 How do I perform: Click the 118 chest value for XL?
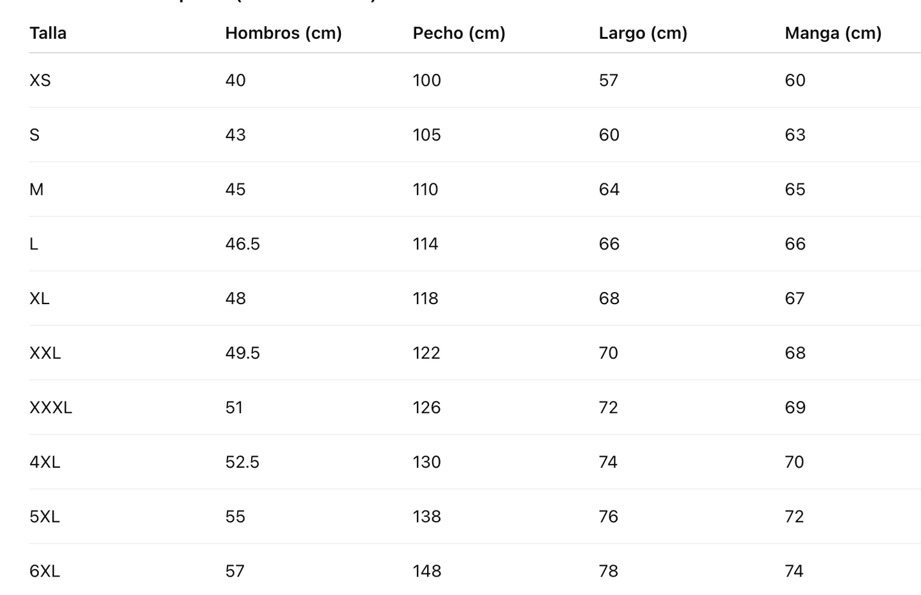tap(425, 298)
